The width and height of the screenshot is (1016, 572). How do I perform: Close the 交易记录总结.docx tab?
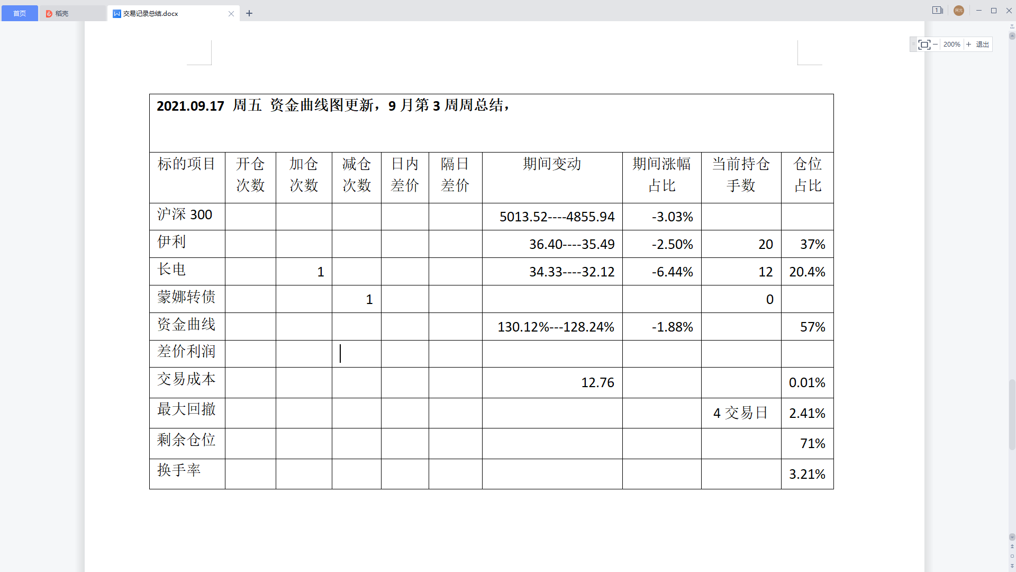(231, 14)
